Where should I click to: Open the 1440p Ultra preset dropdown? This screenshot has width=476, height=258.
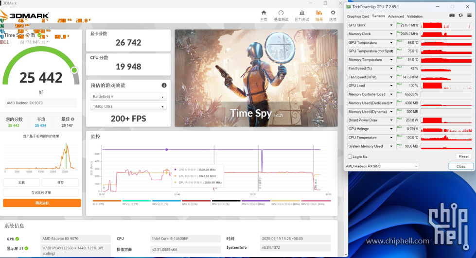[x=128, y=106]
